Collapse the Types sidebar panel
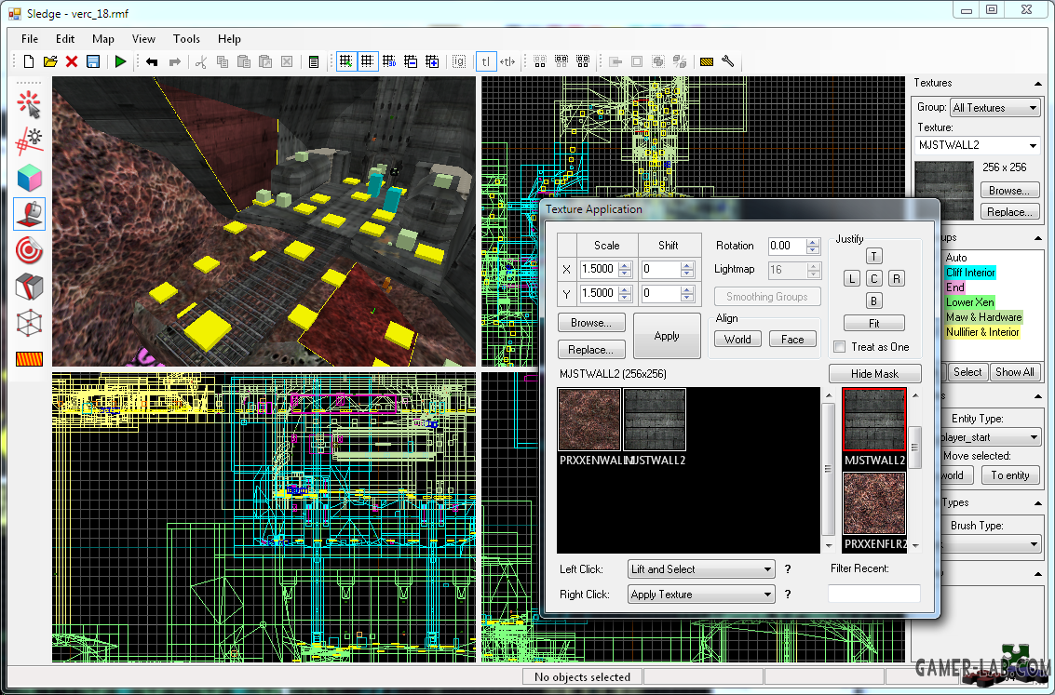The width and height of the screenshot is (1055, 695). [1037, 502]
